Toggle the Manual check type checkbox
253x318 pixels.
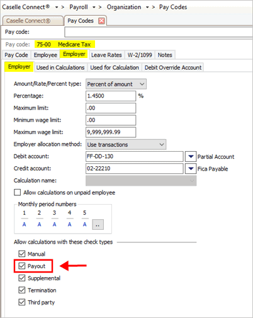coord(22,254)
